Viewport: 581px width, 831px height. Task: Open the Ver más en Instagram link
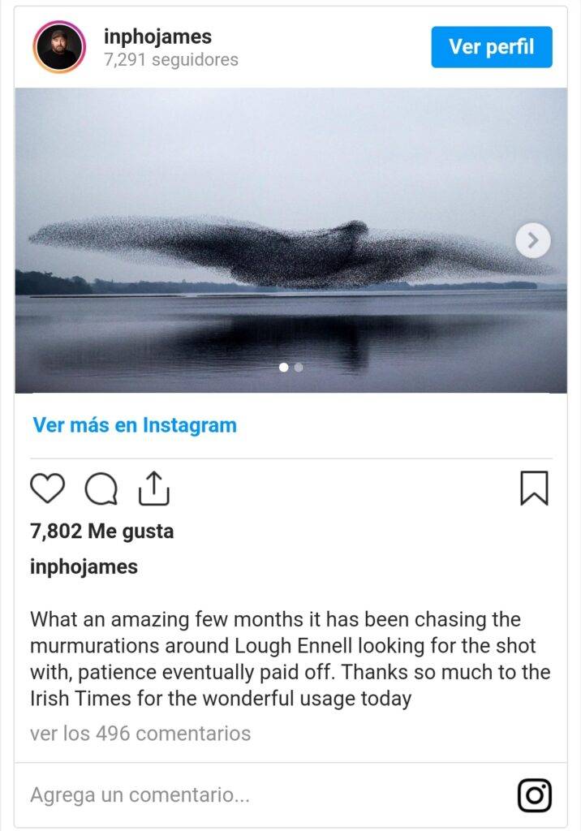(x=135, y=425)
